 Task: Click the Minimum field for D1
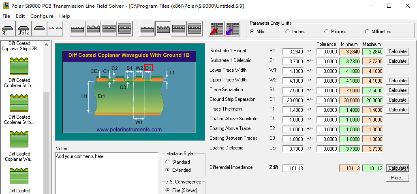tap(350, 100)
